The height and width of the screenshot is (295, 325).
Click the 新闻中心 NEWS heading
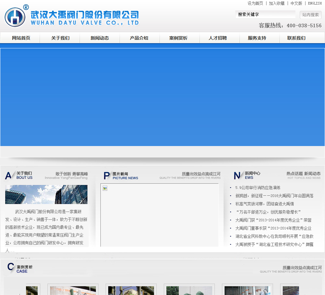247,175
